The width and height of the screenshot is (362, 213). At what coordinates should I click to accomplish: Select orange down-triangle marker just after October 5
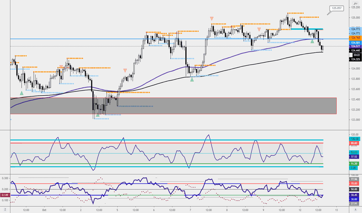click(125, 70)
